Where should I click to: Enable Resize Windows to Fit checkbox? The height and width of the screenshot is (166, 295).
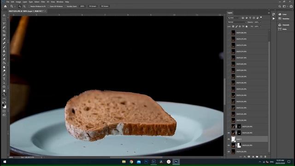(29, 6)
